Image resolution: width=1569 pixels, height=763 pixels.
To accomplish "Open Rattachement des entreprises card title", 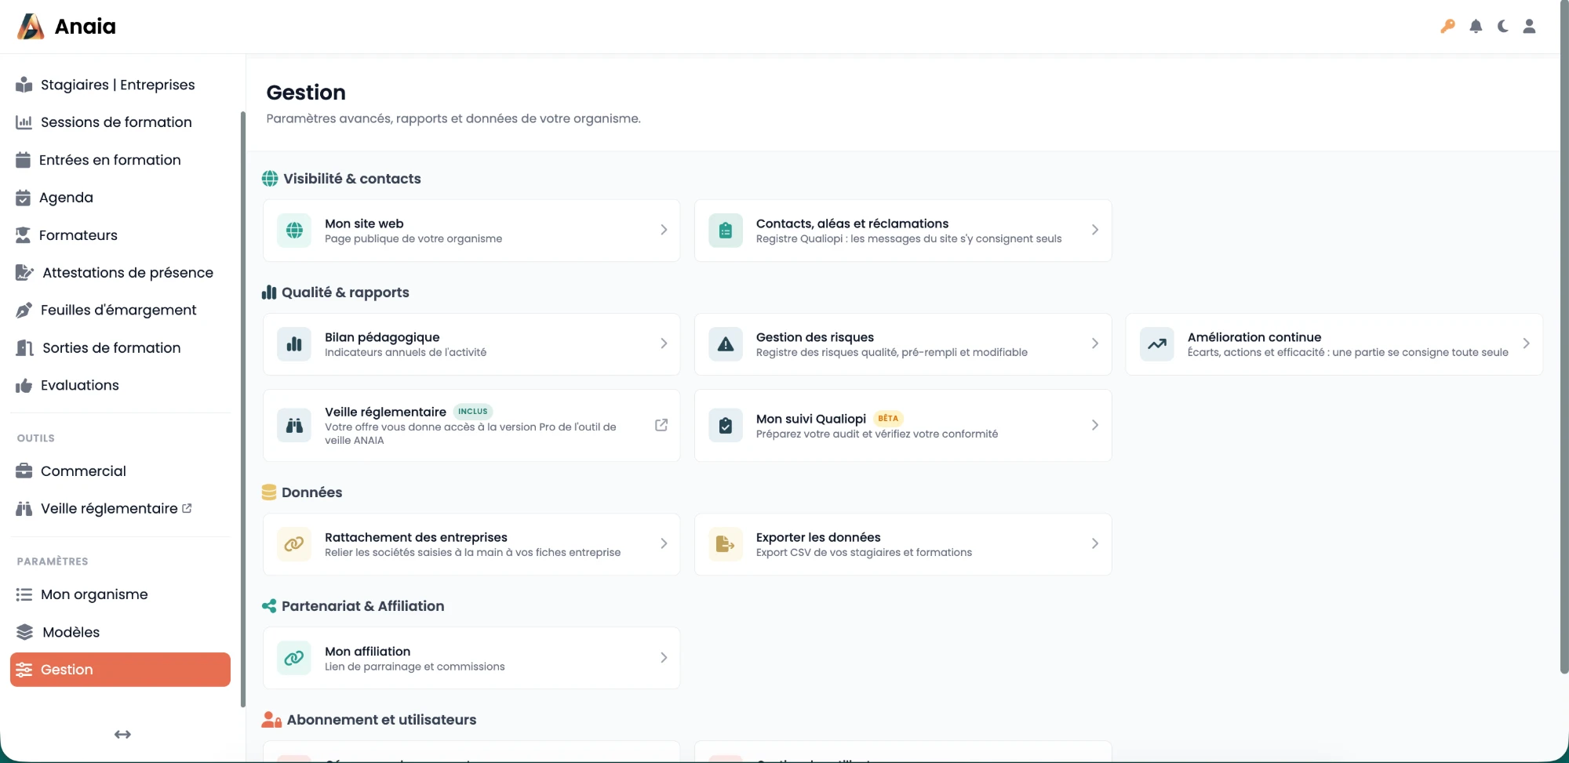I will click(416, 537).
